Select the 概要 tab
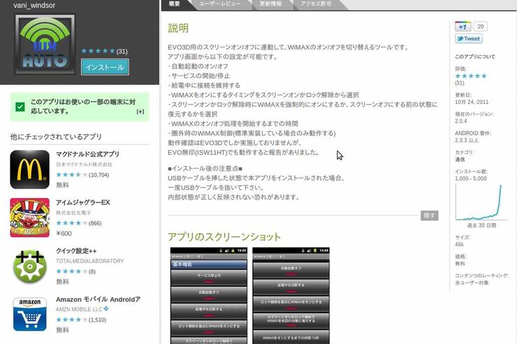517x344 pixels. tap(175, 4)
